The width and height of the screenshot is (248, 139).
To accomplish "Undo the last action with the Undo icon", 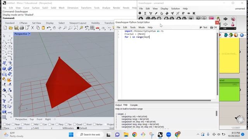I will click(x=49, y=28).
